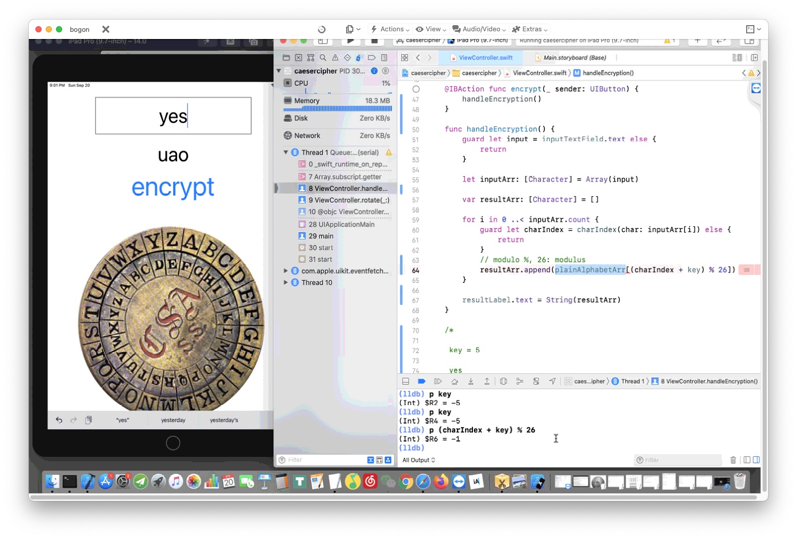Collapse the Thread 1 disclosure triangle
This screenshot has width=797, height=539.
coord(286,152)
